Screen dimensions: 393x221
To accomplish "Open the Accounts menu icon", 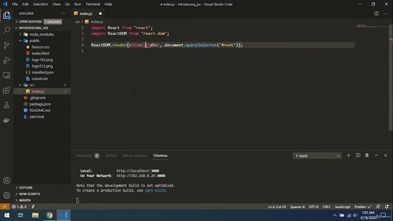I will (7, 180).
